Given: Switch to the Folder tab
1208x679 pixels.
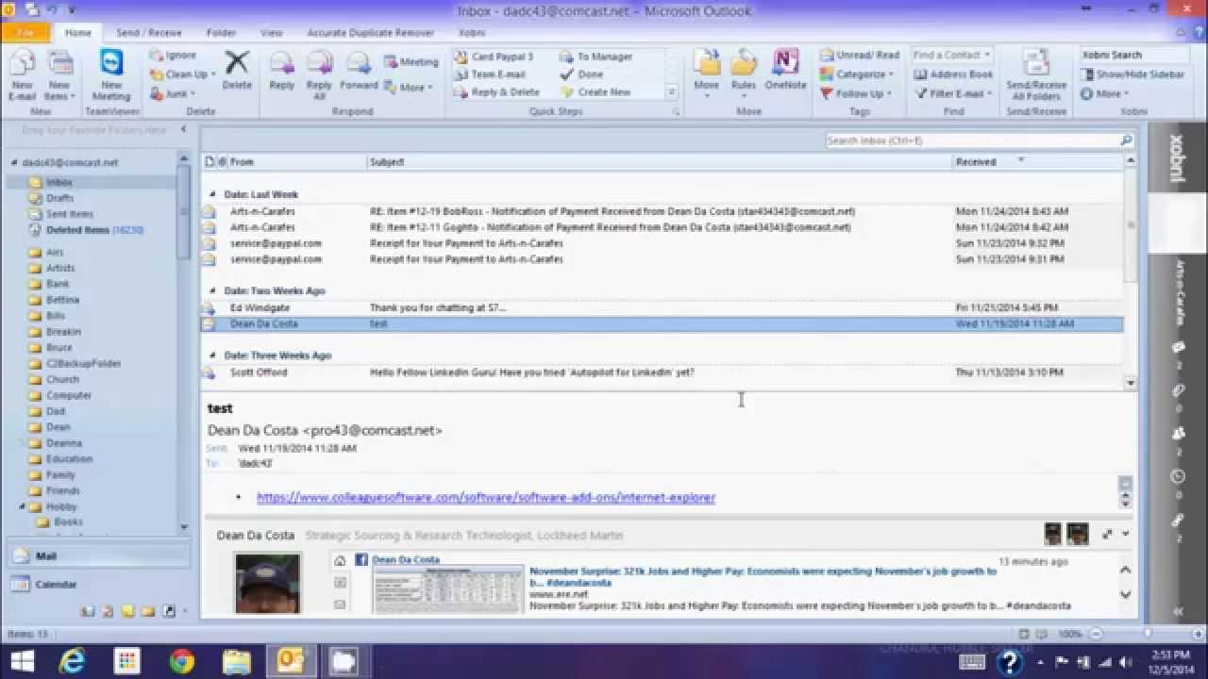Looking at the screenshot, I should click(x=221, y=32).
